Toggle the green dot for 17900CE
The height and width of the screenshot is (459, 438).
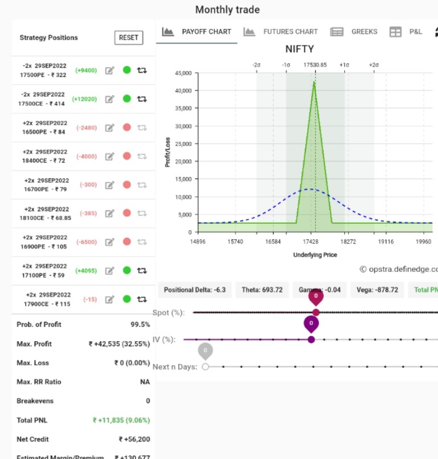[127, 299]
